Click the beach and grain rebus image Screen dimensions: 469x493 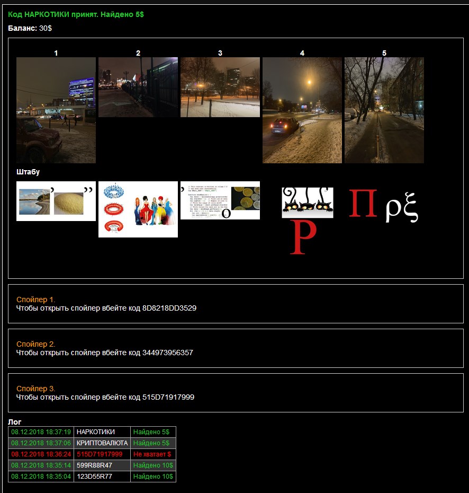56,201
